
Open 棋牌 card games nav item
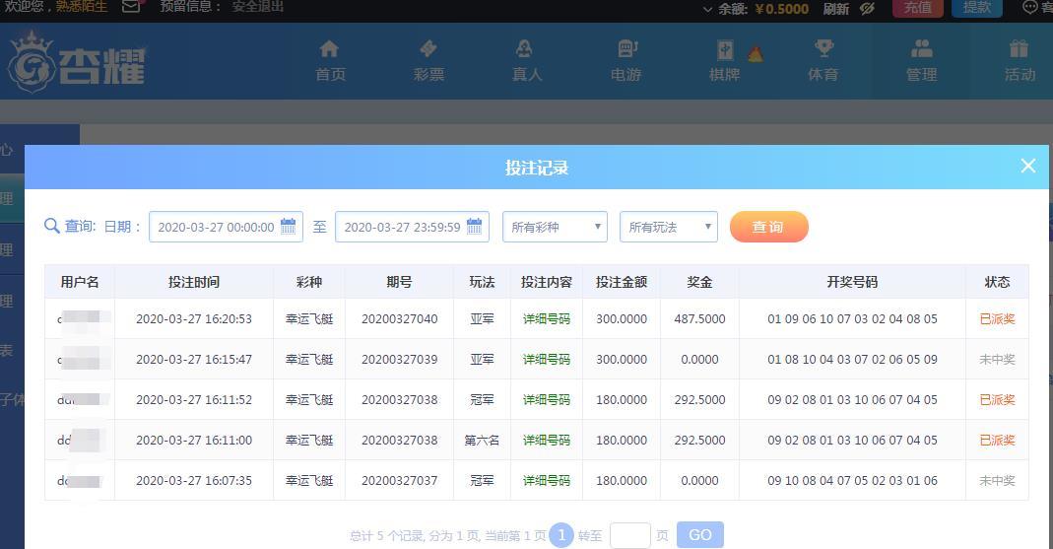(725, 60)
